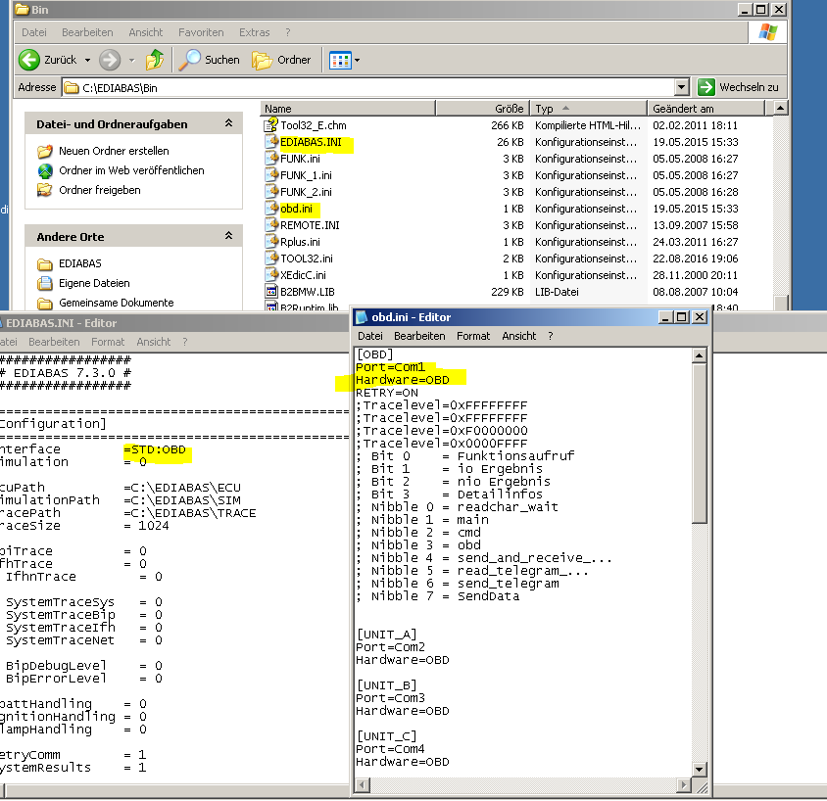Click the [UNIT_A] section header text
This screenshot has height=801, width=827.
[387, 634]
